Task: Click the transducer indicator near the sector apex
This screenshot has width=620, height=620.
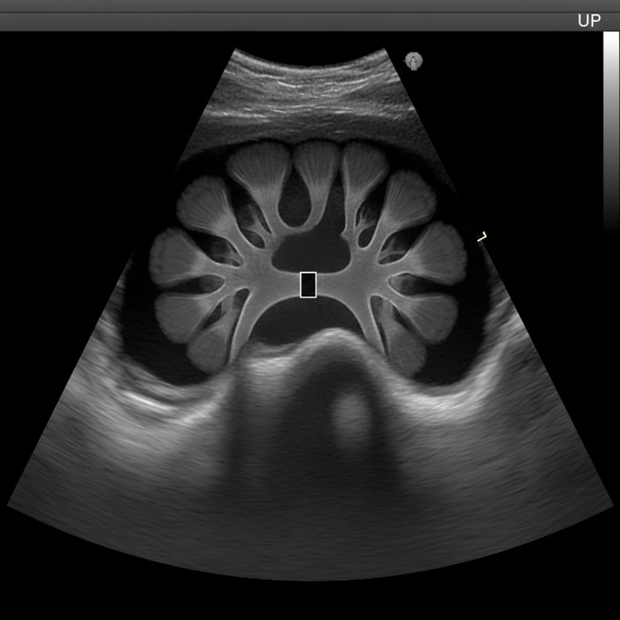Action: (x=414, y=61)
